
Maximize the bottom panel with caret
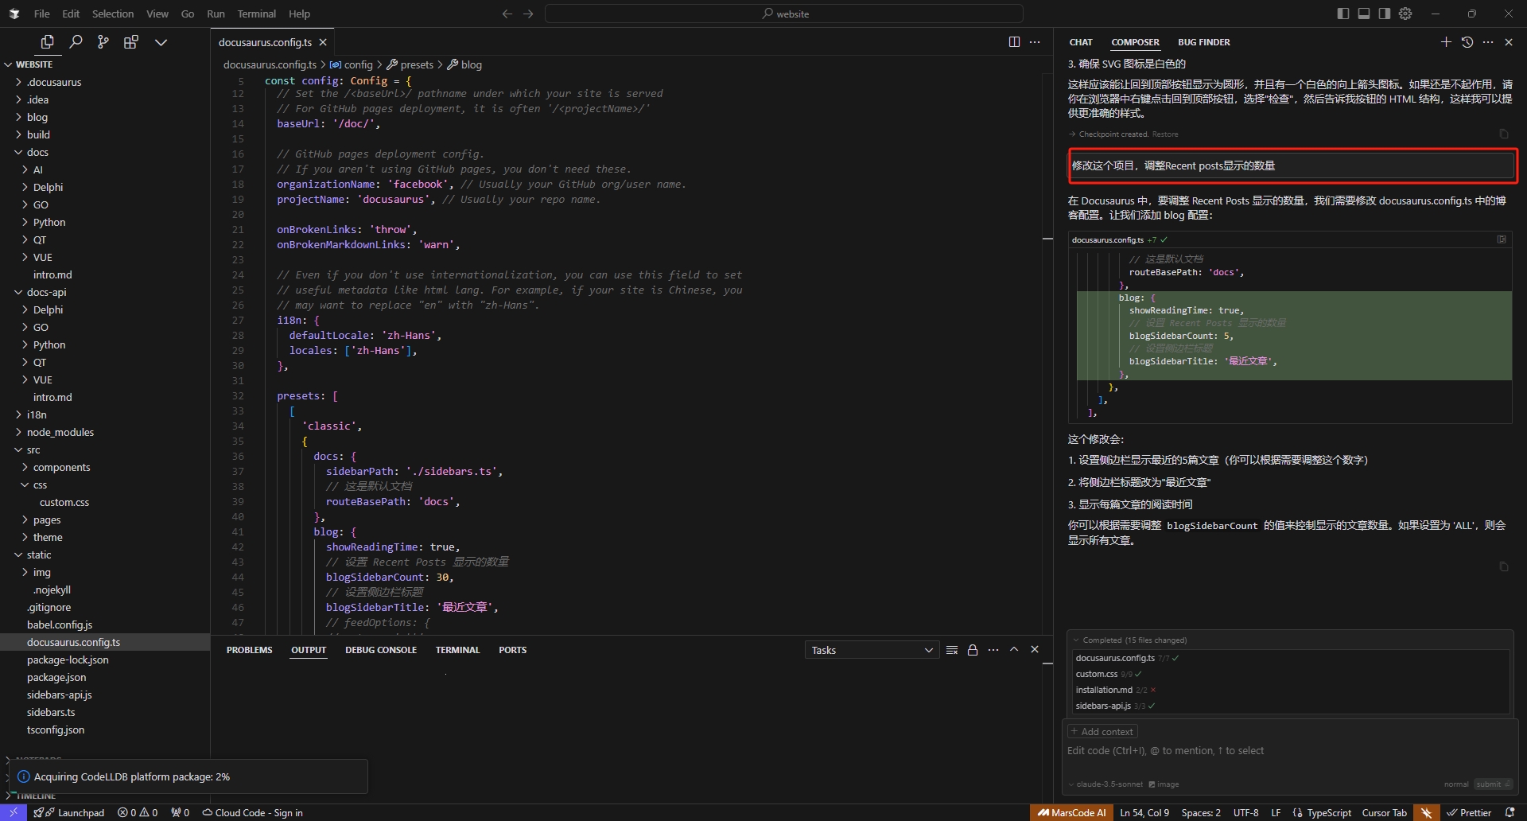point(1014,650)
